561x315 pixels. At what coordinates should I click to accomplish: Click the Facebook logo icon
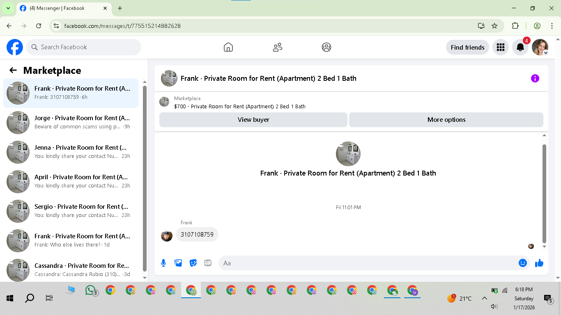15,47
